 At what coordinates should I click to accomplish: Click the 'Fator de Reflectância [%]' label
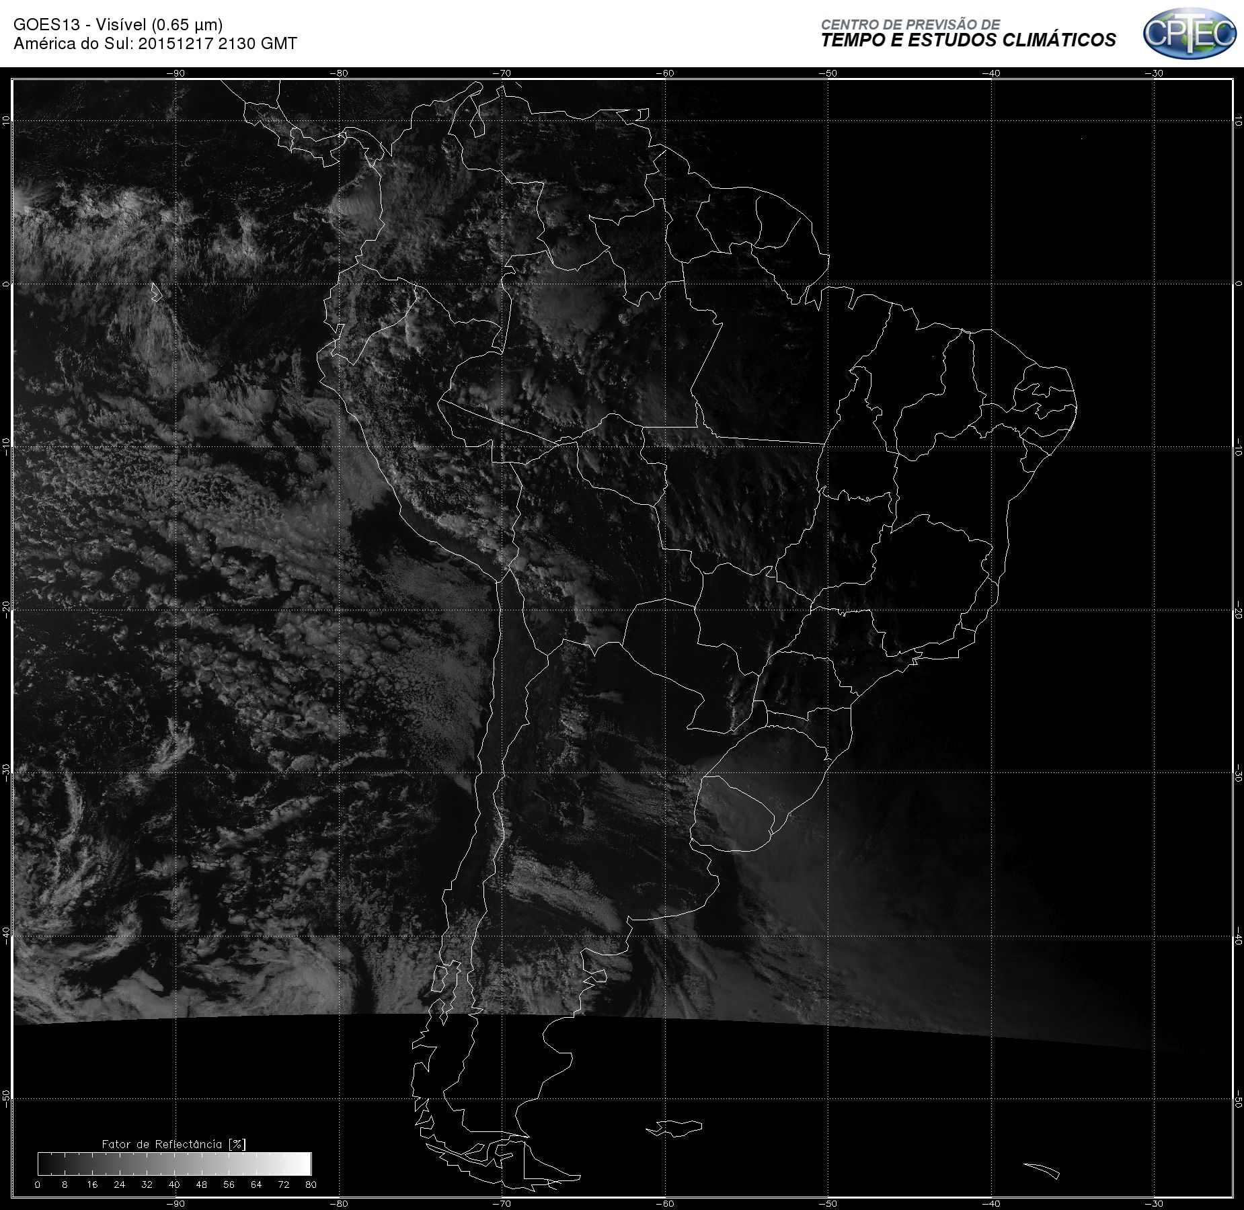click(174, 1144)
